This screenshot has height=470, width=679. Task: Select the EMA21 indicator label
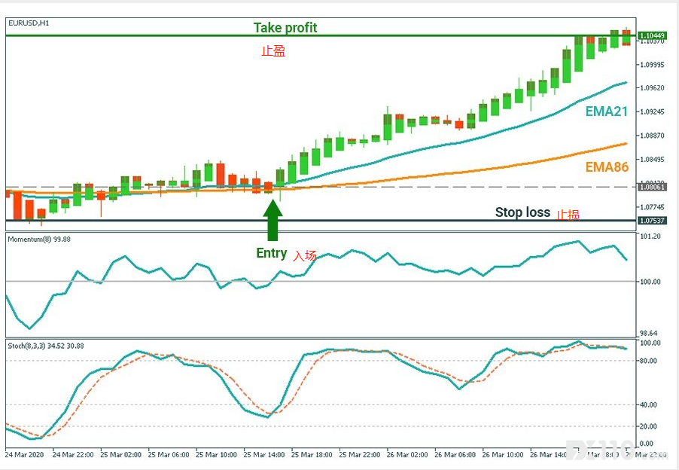[607, 111]
